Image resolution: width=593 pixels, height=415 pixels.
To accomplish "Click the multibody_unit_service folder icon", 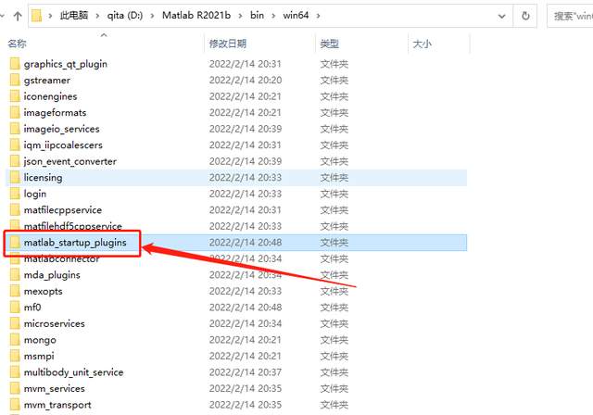I will [15, 372].
